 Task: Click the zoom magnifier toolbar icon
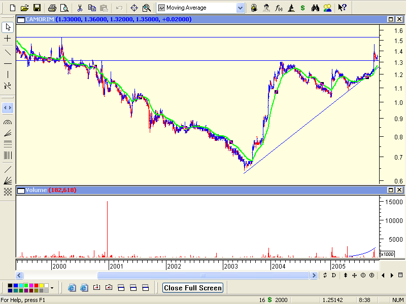[147, 8]
